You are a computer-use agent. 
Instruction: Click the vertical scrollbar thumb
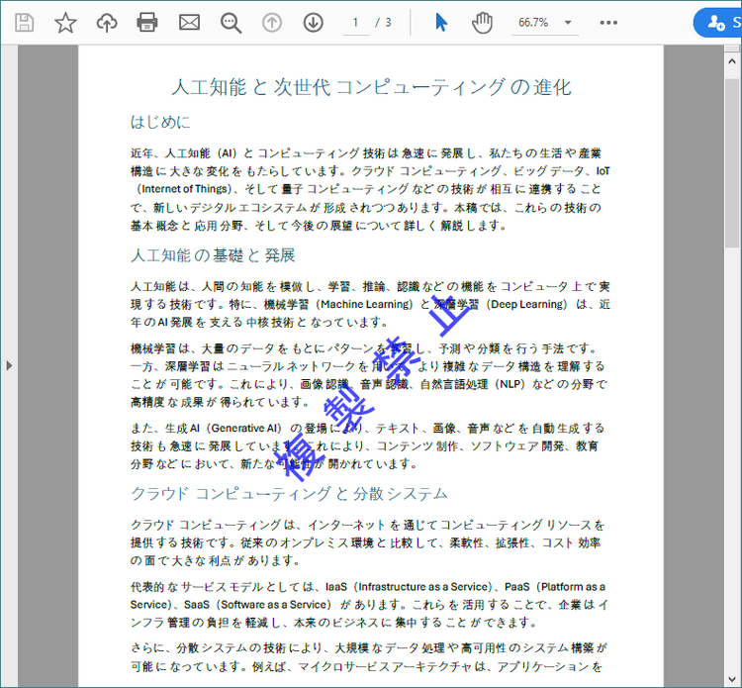731,163
